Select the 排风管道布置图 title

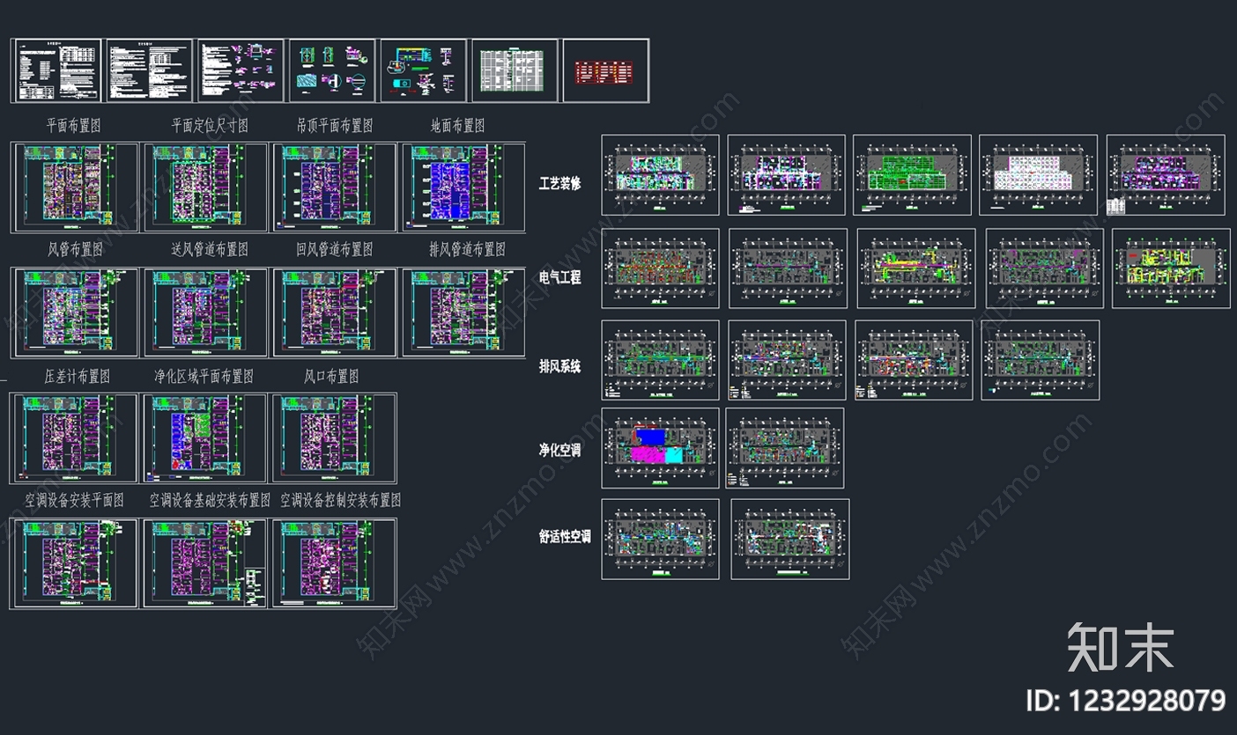467,249
